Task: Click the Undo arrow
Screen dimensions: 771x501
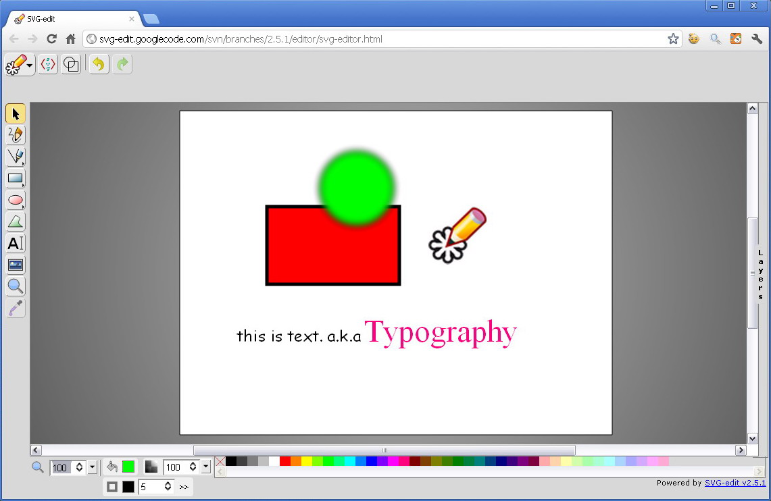Action: tap(98, 63)
